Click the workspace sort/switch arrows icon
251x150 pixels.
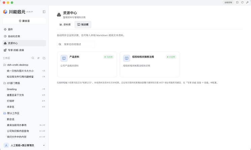tap(38, 58)
